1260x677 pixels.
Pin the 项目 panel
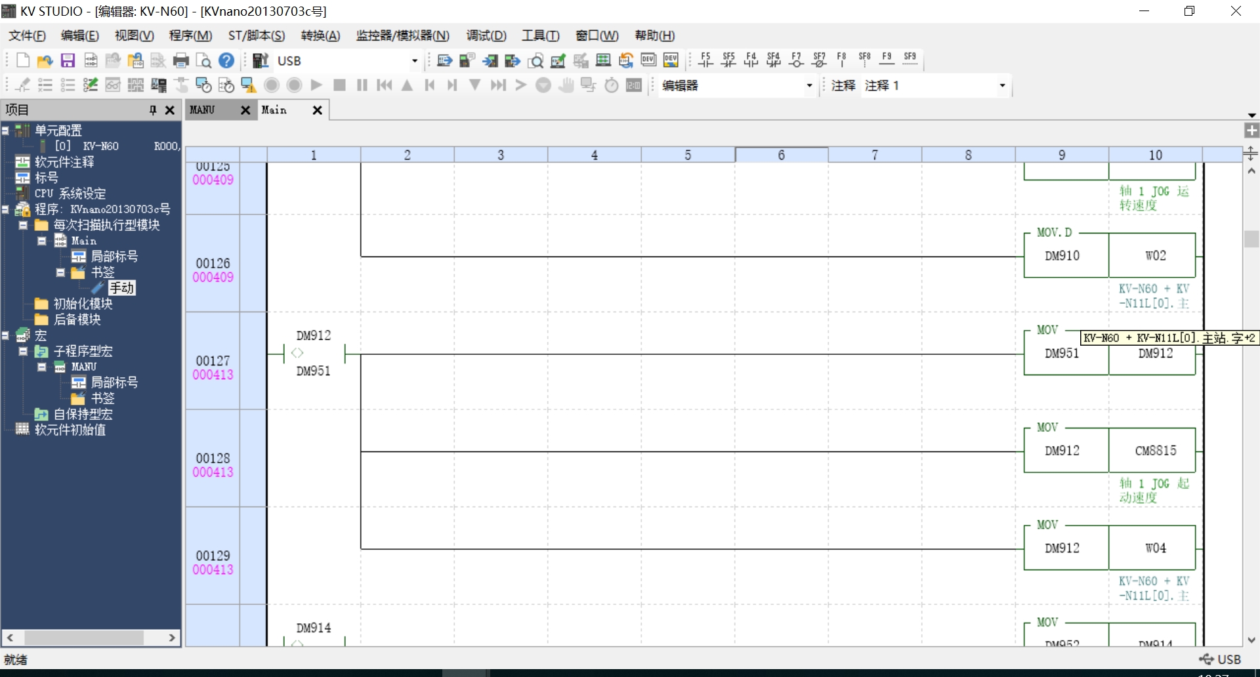(x=153, y=110)
